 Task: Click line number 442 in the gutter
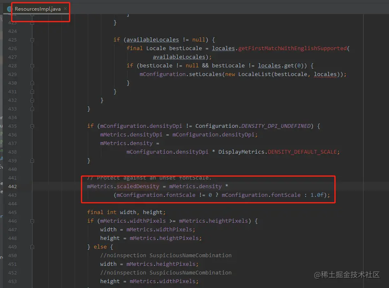(x=12, y=186)
